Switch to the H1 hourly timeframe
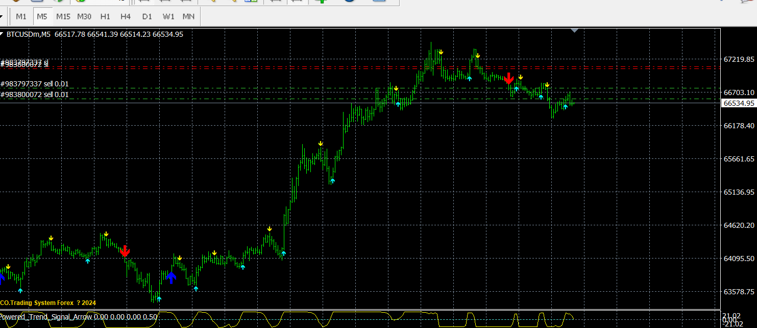 tap(105, 16)
